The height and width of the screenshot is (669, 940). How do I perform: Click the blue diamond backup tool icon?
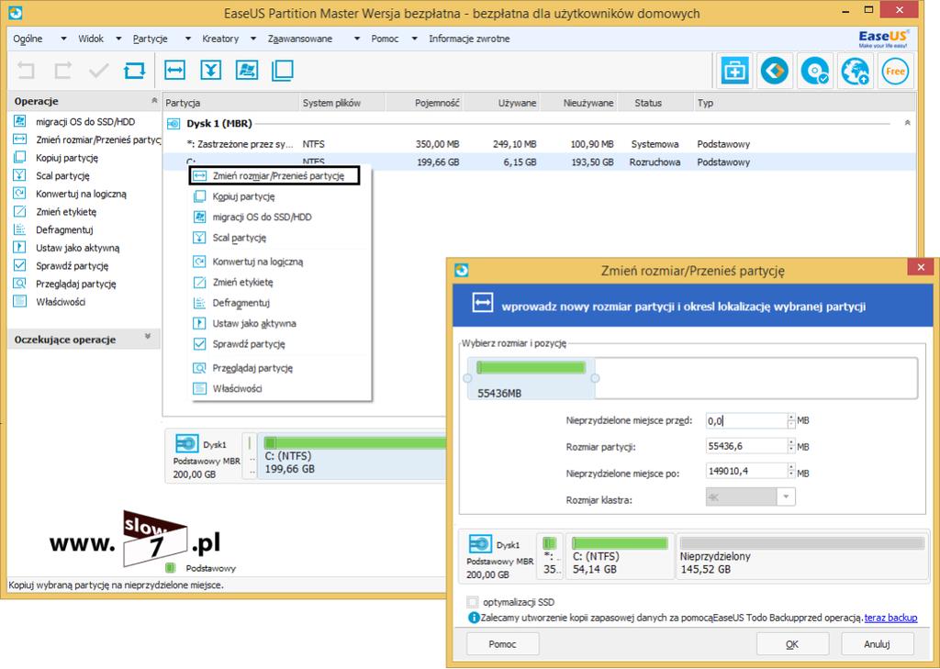point(775,71)
